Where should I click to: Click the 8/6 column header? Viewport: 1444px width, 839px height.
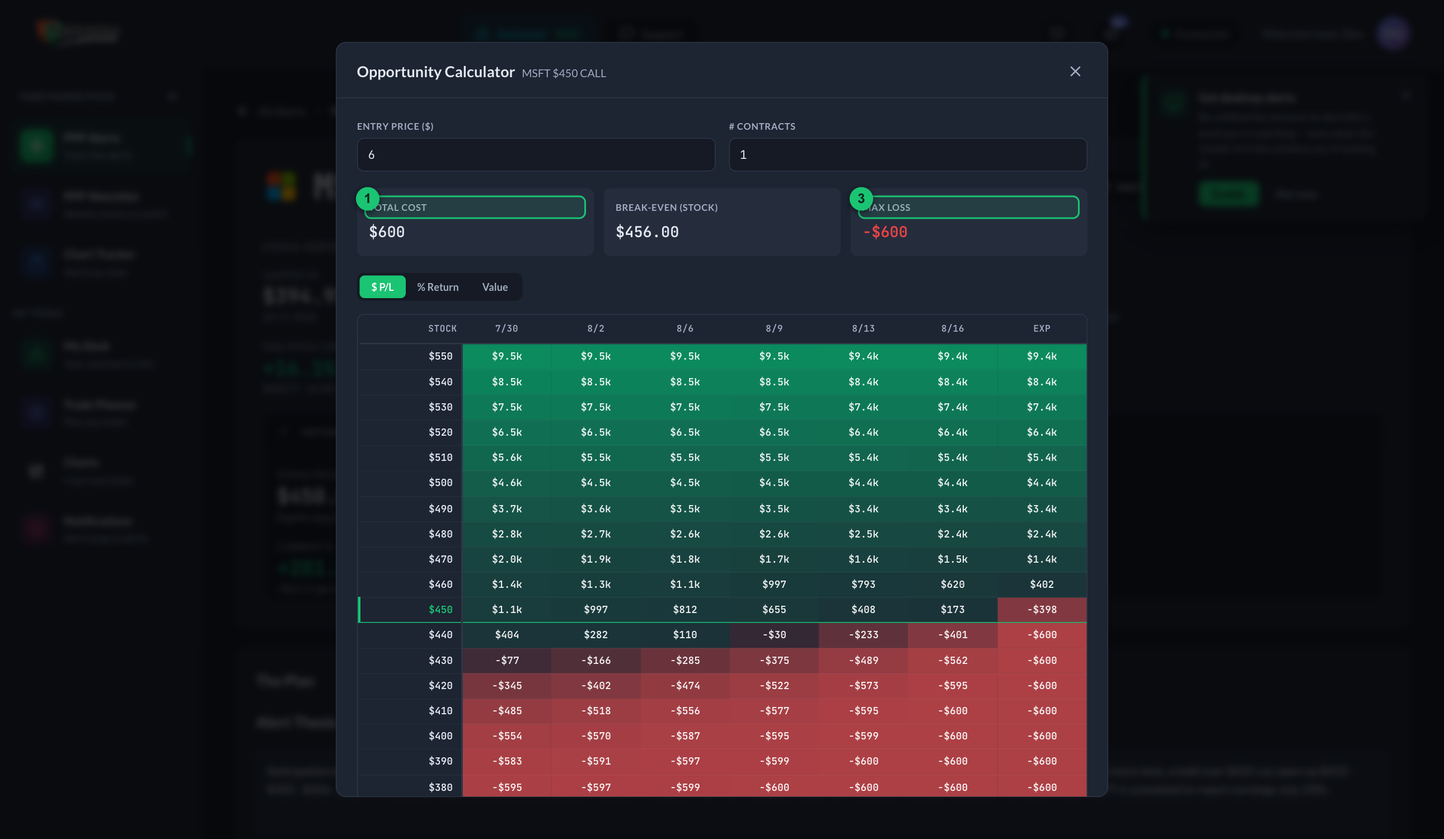pyautogui.click(x=685, y=329)
